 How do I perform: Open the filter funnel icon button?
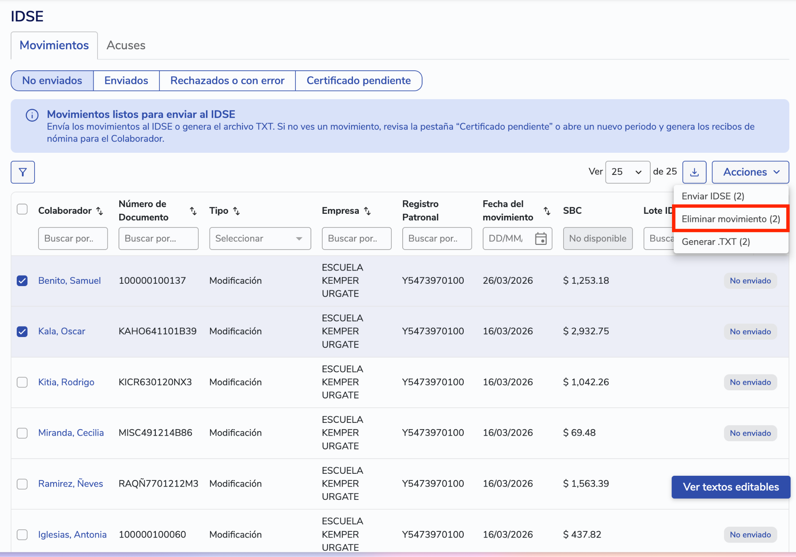coord(23,172)
